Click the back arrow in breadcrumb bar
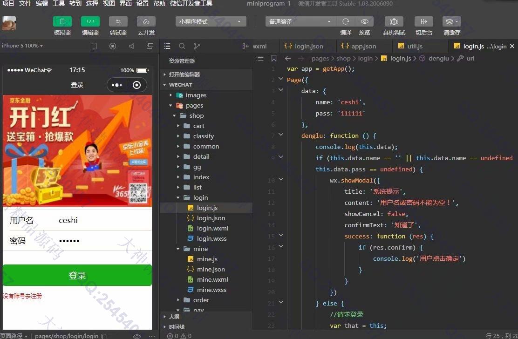Image resolution: width=518 pixels, height=339 pixels. pos(288,58)
